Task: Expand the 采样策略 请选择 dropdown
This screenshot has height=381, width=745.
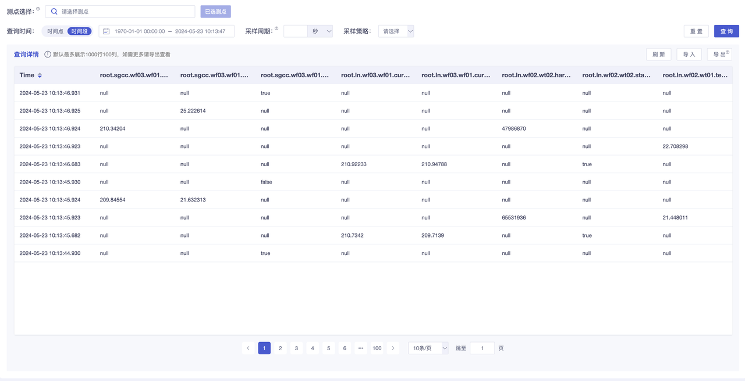Action: pyautogui.click(x=396, y=31)
